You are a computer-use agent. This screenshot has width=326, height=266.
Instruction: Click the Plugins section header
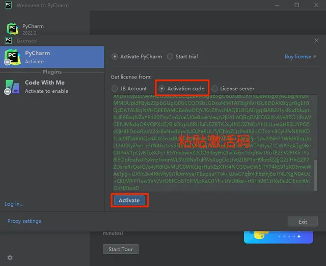coord(52,72)
